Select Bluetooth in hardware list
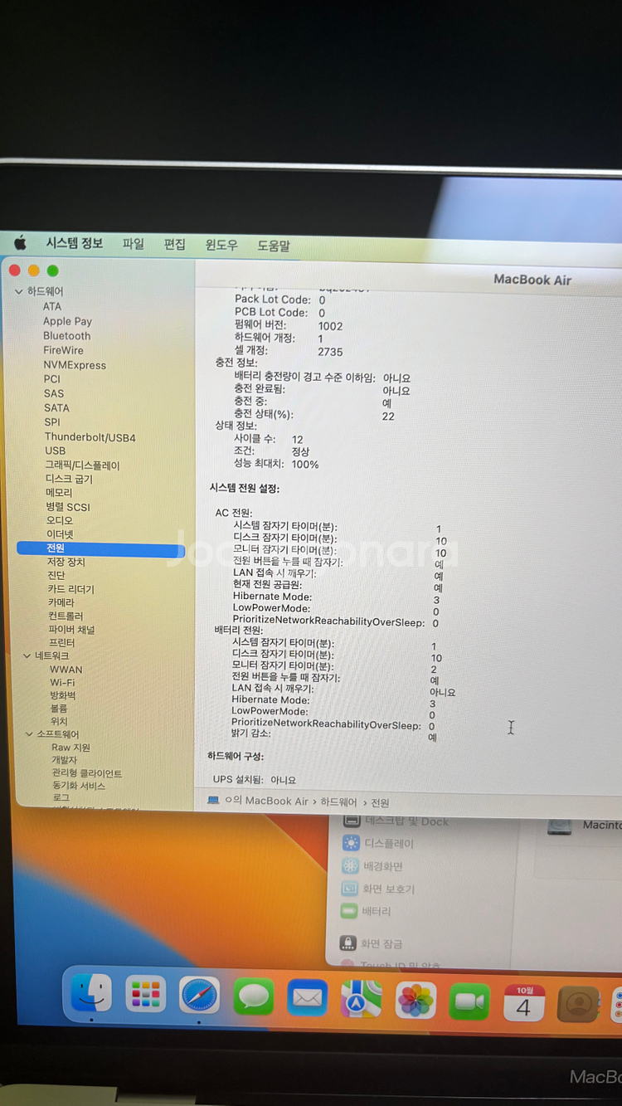The width and height of the screenshot is (622, 1106). coord(66,336)
